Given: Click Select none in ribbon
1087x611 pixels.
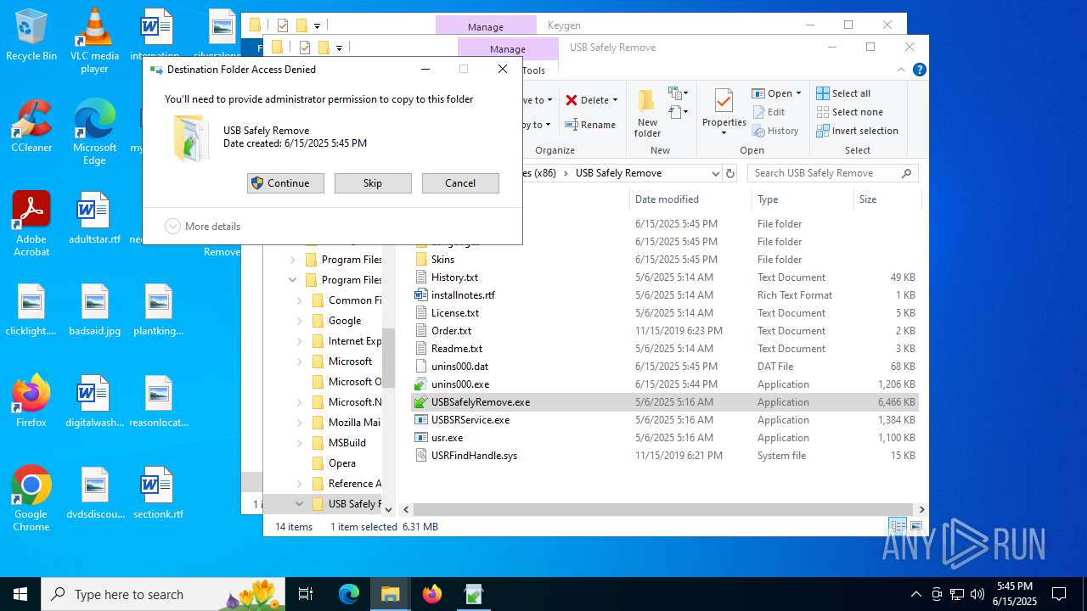Looking at the screenshot, I should pos(849,112).
